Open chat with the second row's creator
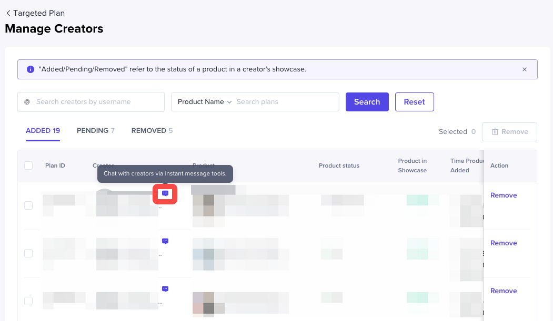The height and width of the screenshot is (321, 553). coord(165,241)
